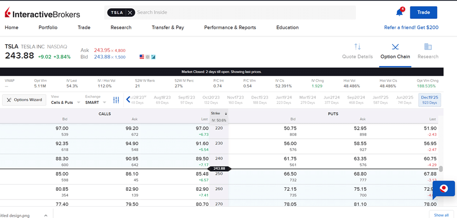The image size is (457, 218).
Task: Select the Mar15'24 expiration
Action: click(x=307, y=100)
